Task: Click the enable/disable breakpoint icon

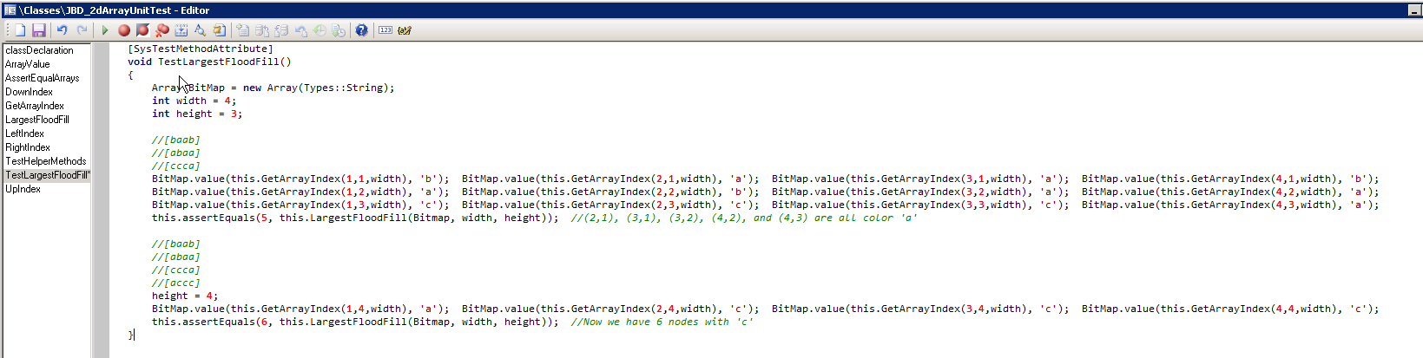Action: pyautogui.click(x=142, y=30)
